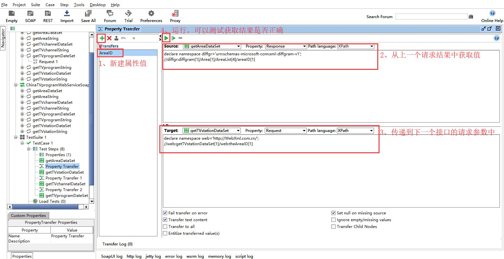Toggle Fail transfer on error checkbox
The height and width of the screenshot is (259, 504).
pos(165,213)
